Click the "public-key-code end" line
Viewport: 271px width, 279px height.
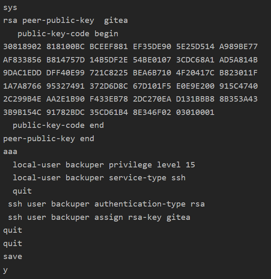pyautogui.click(x=58, y=125)
